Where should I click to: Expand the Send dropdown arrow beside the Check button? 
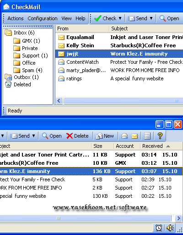151,18
